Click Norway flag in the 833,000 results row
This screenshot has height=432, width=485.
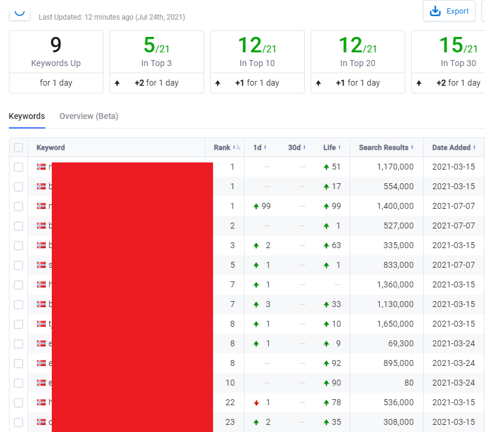click(41, 265)
